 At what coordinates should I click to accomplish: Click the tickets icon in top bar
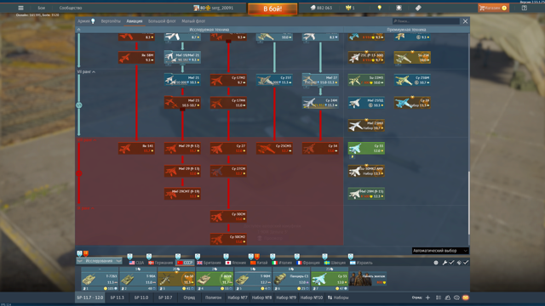418,8
